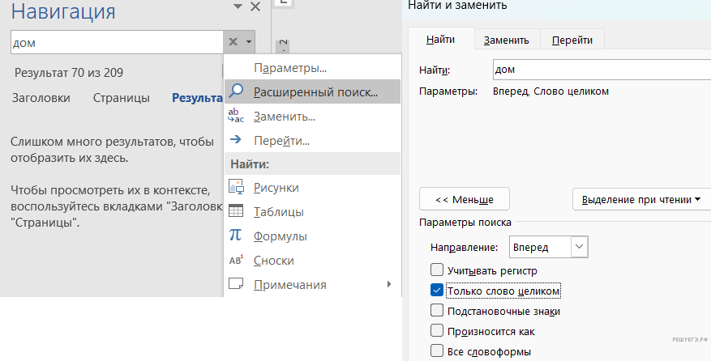The height and width of the screenshot is (361, 711).
Task: Click the Примечания comment icon
Action: point(236,285)
